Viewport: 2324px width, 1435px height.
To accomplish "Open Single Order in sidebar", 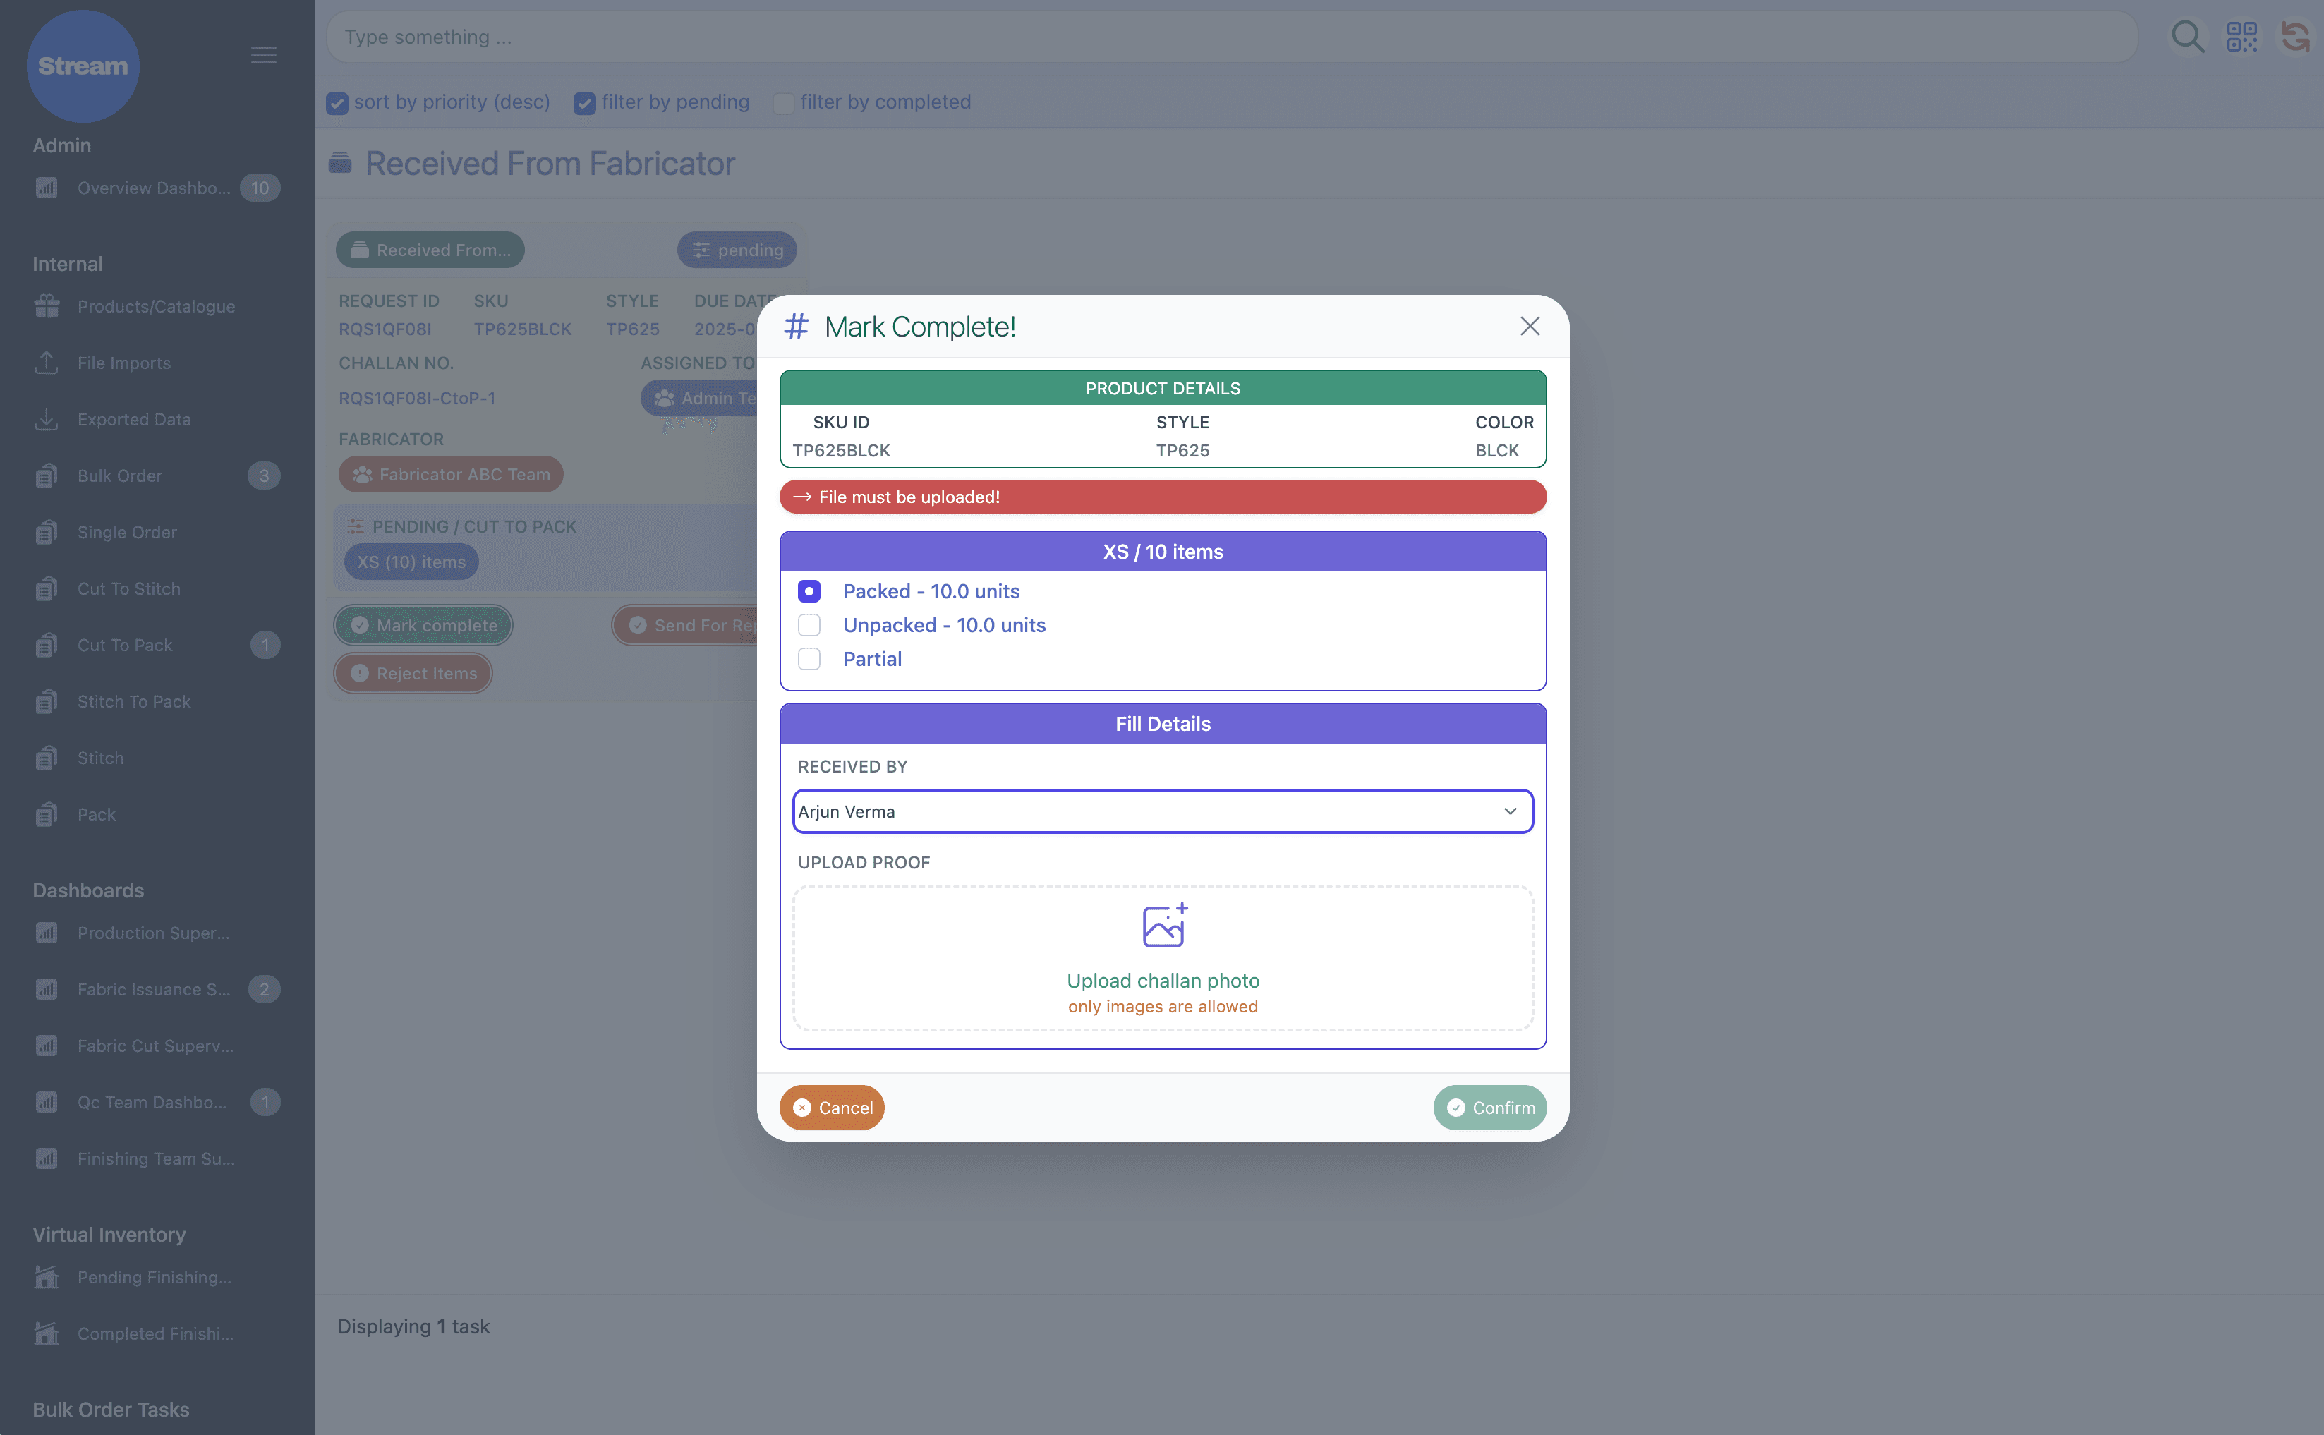I will point(157,533).
